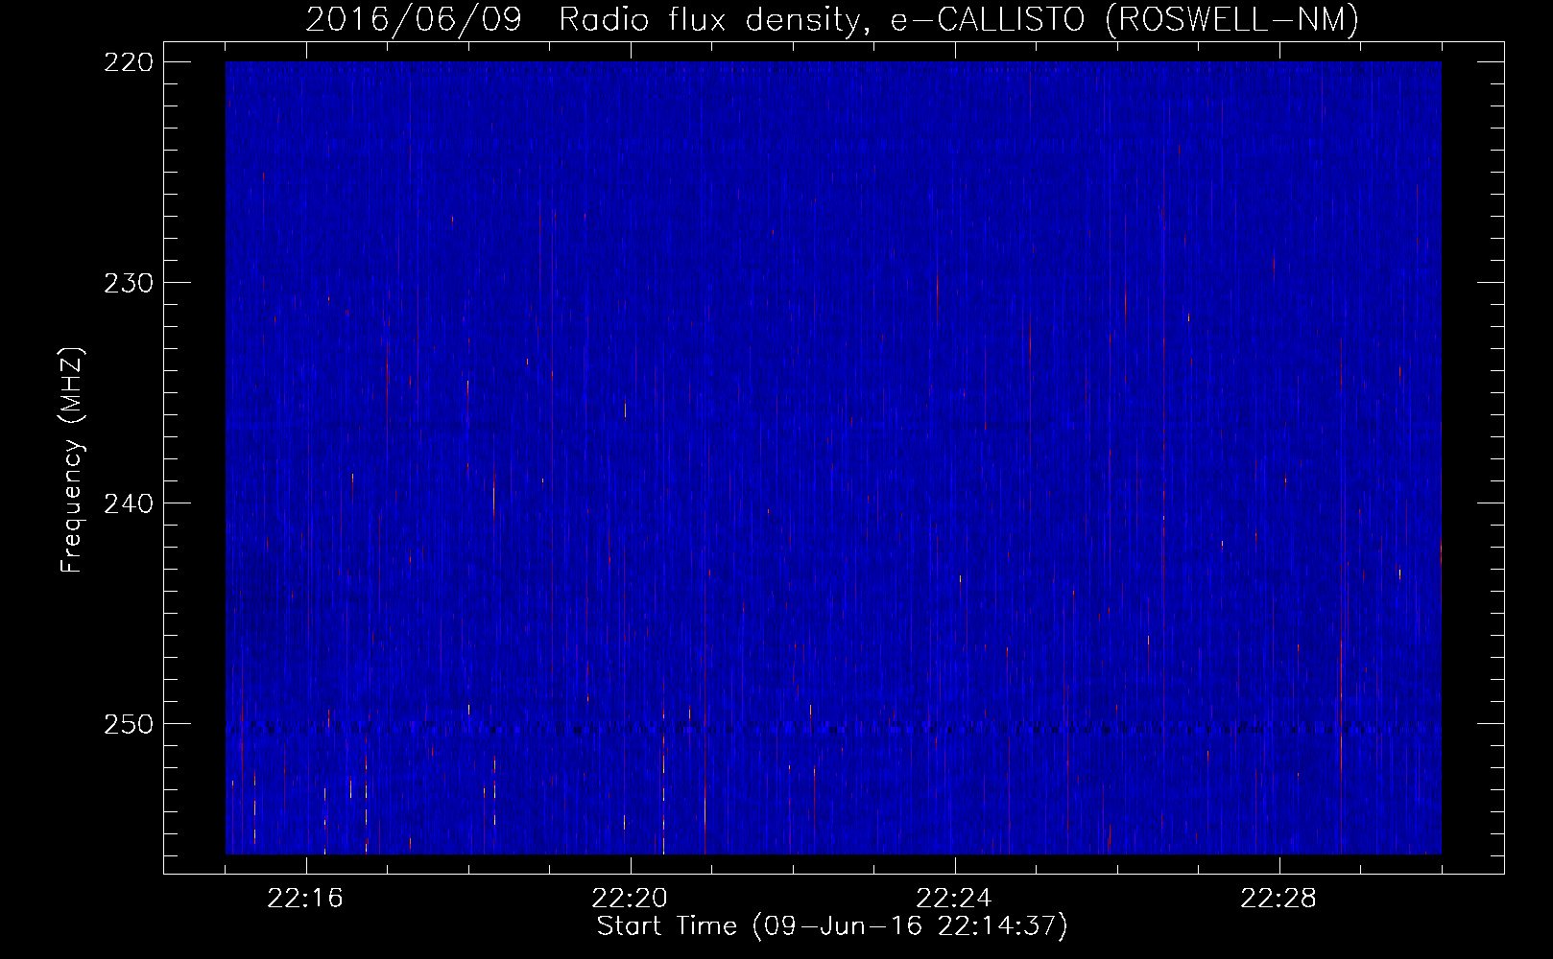Select the 22:28 time tick label

[1278, 898]
